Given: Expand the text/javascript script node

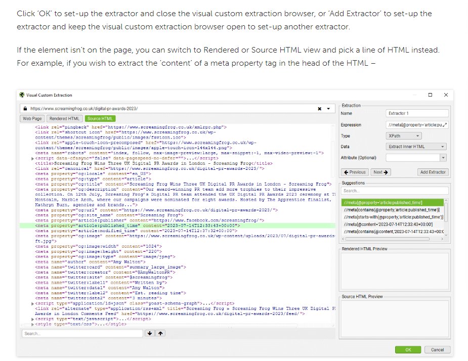Looking at the screenshot, I should coord(32,319).
